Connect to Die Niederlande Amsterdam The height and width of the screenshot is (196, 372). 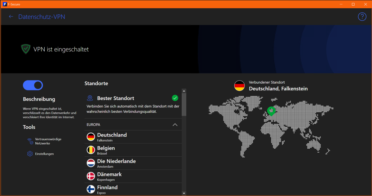tap(133, 163)
